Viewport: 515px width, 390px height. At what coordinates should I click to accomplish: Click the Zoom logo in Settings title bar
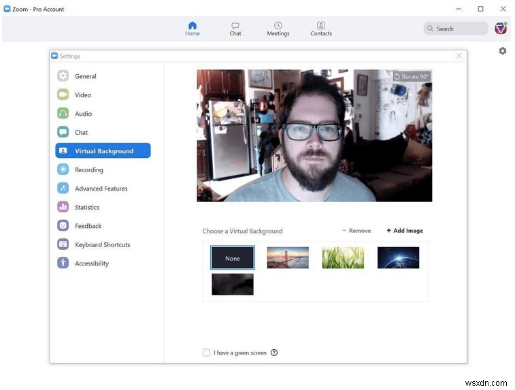(54, 56)
